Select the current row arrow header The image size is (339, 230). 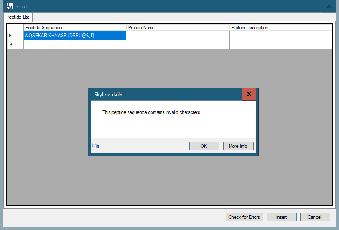tap(11, 36)
